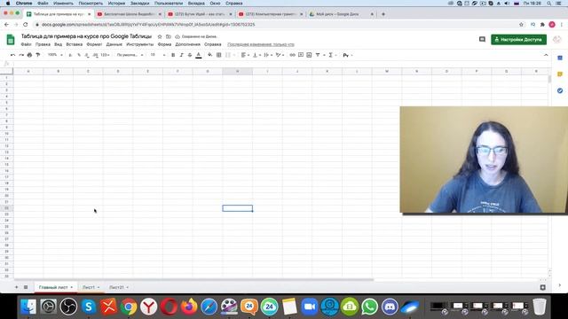Toggle italic formatting

(181, 55)
